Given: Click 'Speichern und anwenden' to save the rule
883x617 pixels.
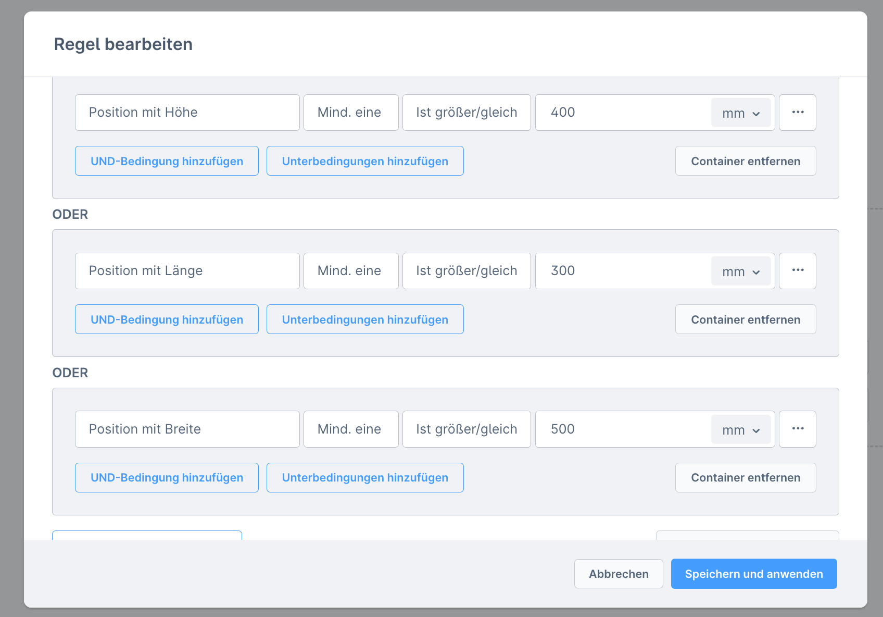Looking at the screenshot, I should tap(753, 574).
